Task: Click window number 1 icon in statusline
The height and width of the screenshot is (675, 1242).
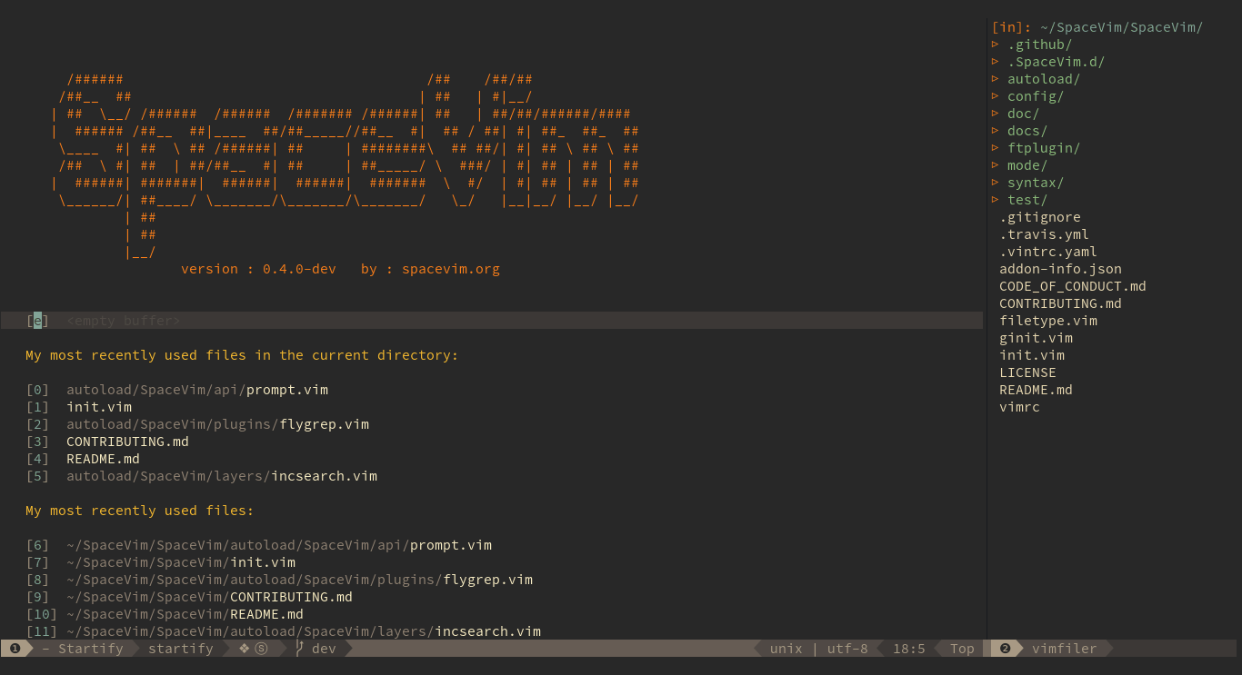Action: [x=15, y=649]
